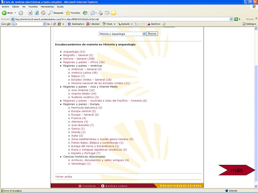Click the Bookmarks star icon

tap(69, 24)
